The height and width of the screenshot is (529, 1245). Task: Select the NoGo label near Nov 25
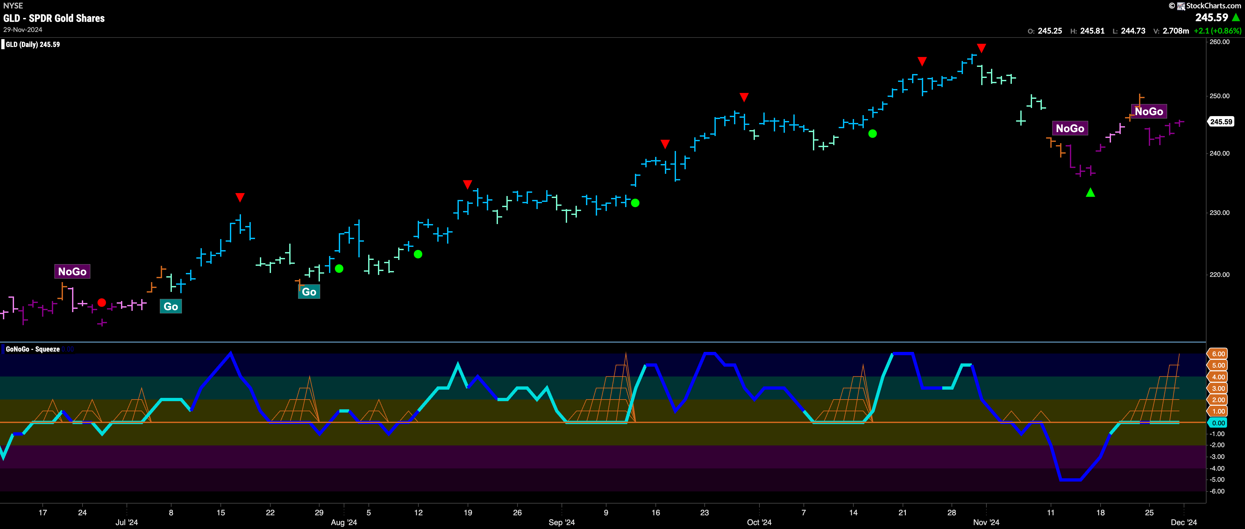(x=1149, y=111)
